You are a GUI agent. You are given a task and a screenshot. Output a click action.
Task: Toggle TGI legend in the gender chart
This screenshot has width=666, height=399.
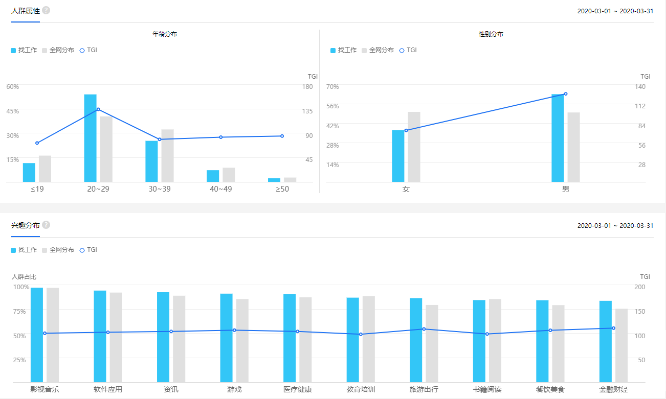pyautogui.click(x=408, y=50)
